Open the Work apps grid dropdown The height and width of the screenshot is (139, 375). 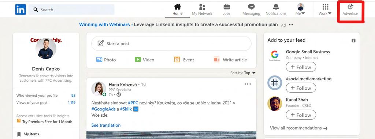(x=325, y=9)
